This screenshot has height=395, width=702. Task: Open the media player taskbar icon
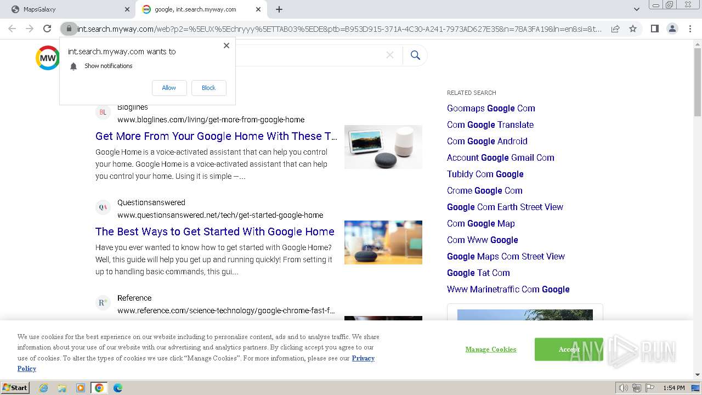81,388
